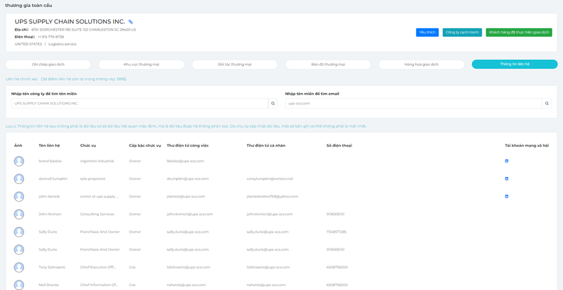The image size is (563, 290).
Task: Click work email jdaniels@ups-scs.com
Action: (x=186, y=196)
